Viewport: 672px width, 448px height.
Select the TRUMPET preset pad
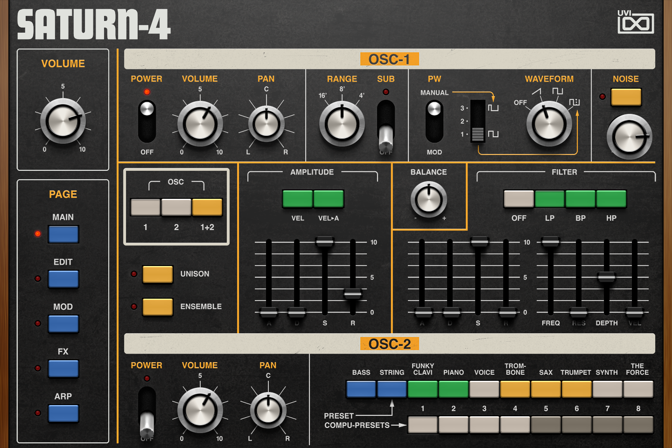[576, 389]
